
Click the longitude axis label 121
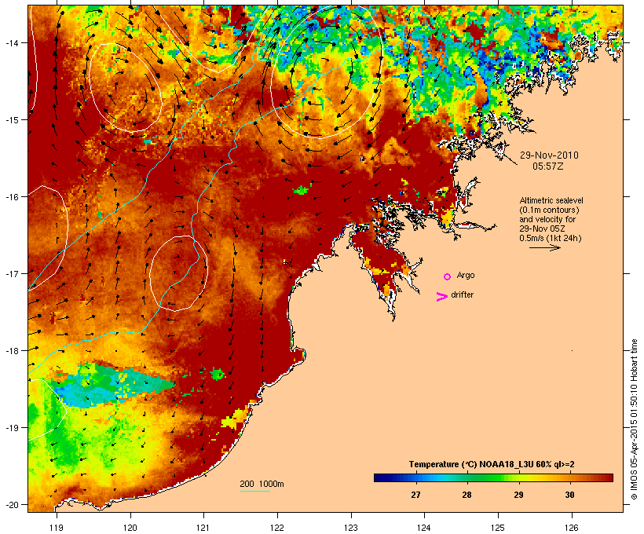[203, 528]
